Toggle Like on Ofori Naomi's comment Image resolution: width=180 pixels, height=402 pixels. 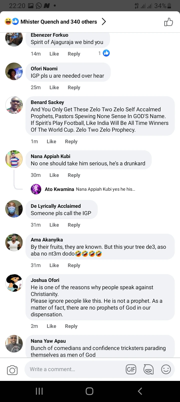tap(54, 87)
